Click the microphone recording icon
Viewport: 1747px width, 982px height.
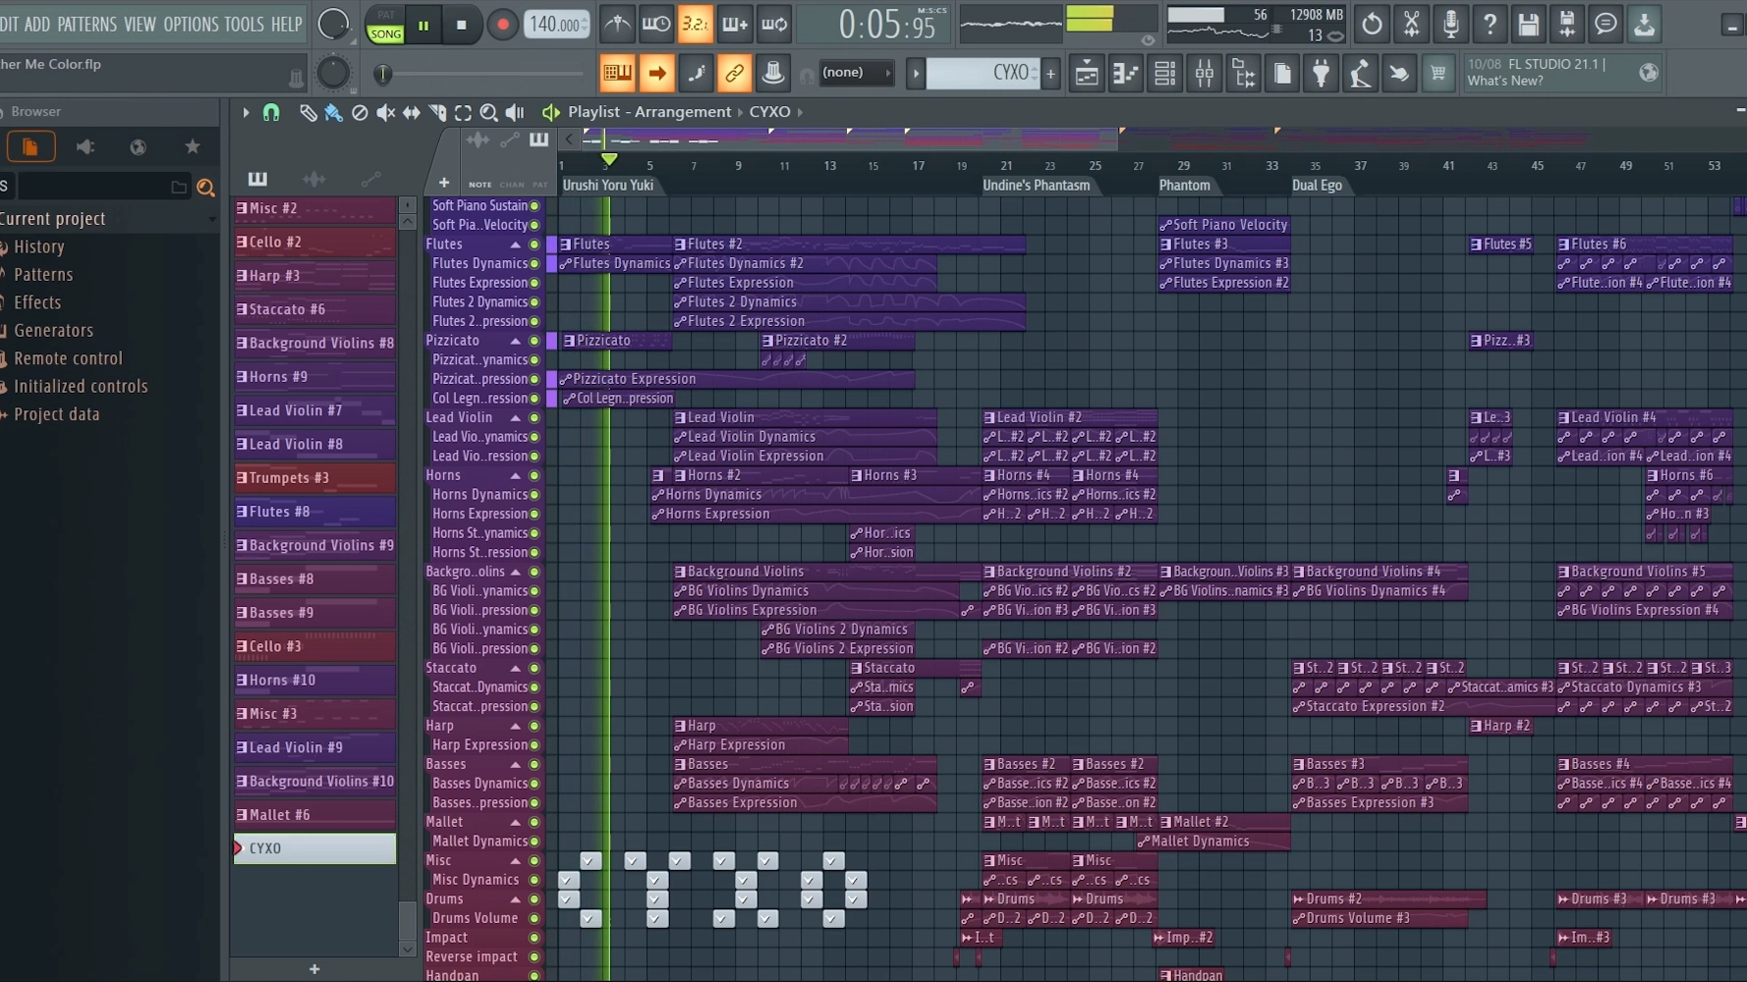click(x=1450, y=25)
